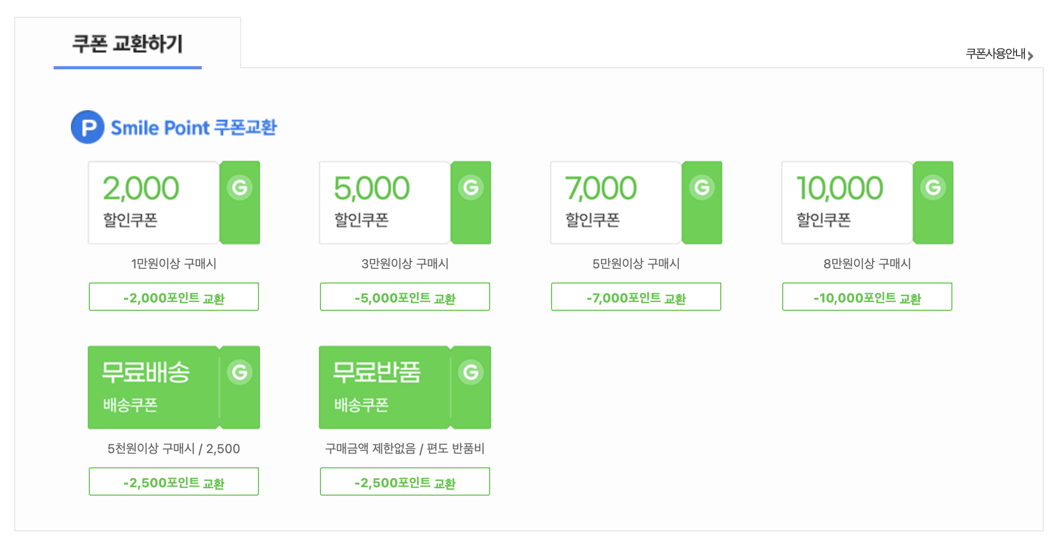Click the Smile Point 쿠폰교환 heading

194,128
